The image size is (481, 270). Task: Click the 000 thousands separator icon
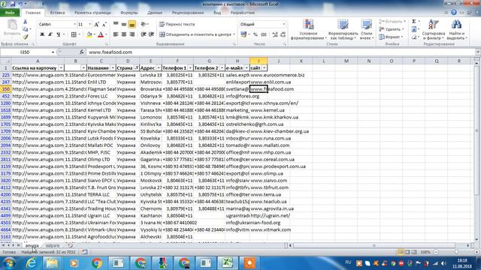pos(264,34)
